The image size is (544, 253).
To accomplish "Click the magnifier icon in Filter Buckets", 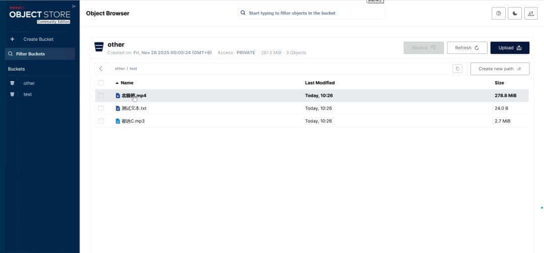I will 10,54.
